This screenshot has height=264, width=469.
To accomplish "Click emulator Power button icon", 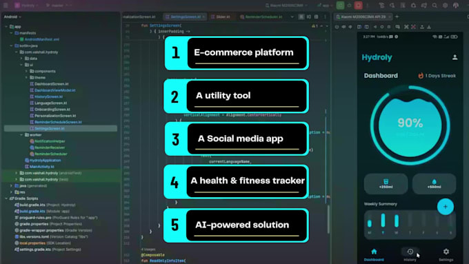I will (x=337, y=27).
